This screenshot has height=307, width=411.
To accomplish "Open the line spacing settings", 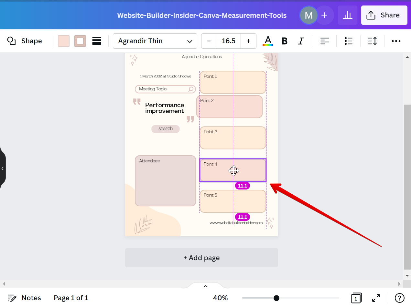I will coord(372,41).
